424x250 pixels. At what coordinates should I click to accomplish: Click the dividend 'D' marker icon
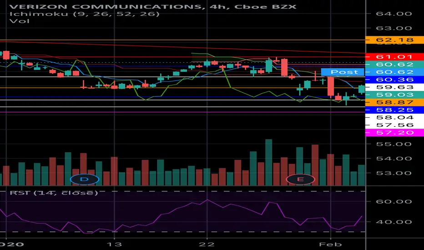tap(84, 179)
